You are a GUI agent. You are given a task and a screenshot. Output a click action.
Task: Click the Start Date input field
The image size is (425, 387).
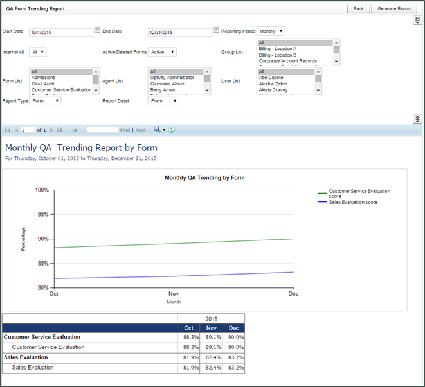61,32
